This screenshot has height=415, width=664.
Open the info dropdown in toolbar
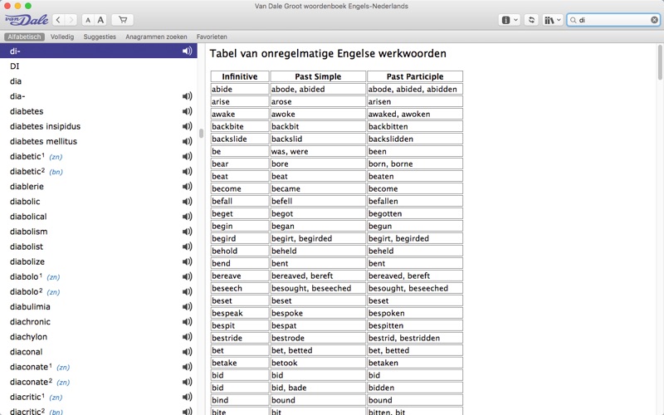510,20
